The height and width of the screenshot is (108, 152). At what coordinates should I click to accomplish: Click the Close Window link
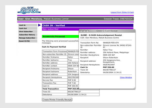[126, 77]
